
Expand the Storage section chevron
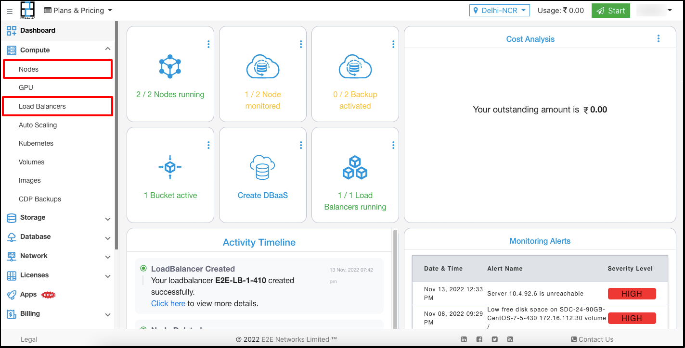108,219
